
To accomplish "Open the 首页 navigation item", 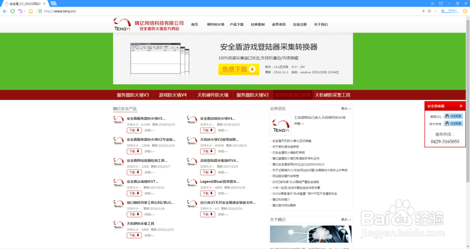I will point(195,24).
